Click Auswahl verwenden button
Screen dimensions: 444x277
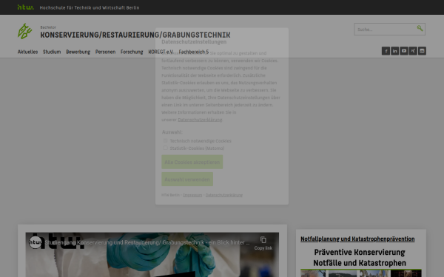187,179
